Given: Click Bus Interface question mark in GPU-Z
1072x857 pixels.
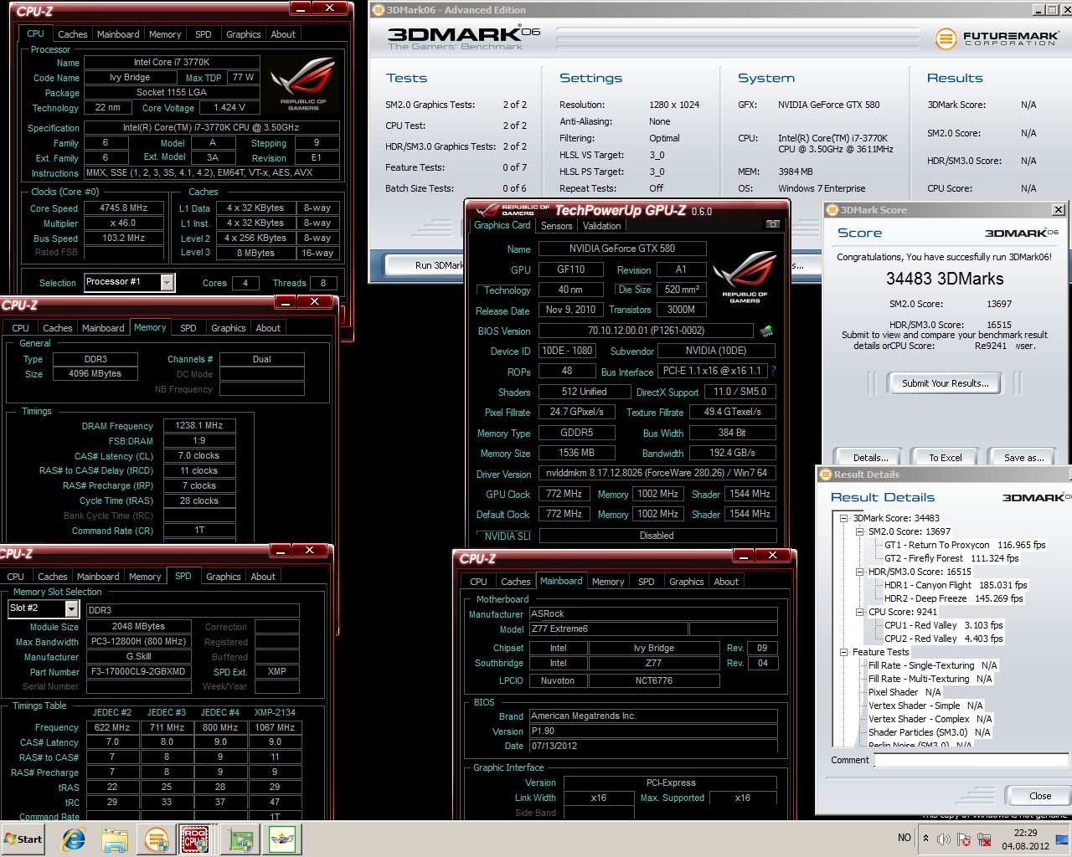Looking at the screenshot, I should 773,371.
